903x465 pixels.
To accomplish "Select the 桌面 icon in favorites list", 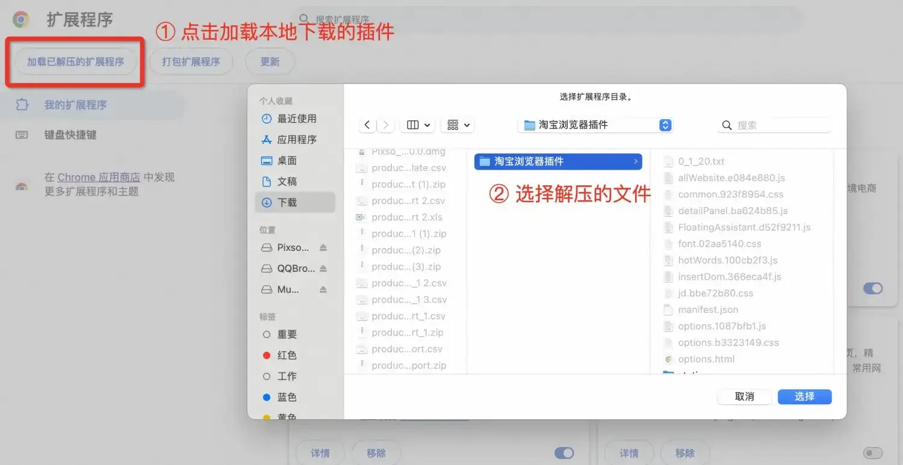I will [265, 160].
